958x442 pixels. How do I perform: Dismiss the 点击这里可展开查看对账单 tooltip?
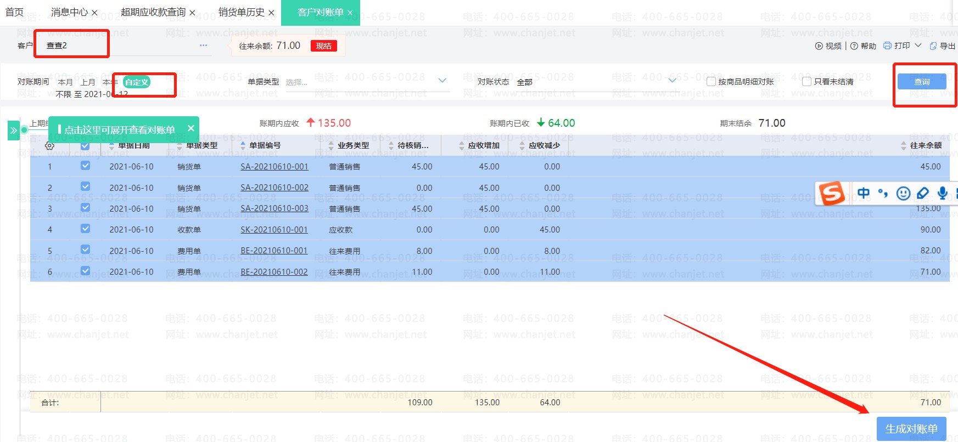pyautogui.click(x=191, y=128)
